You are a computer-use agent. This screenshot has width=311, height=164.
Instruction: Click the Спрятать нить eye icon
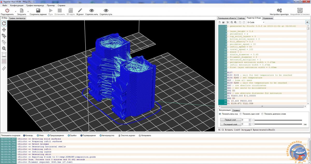pyautogui.click(x=91, y=10)
